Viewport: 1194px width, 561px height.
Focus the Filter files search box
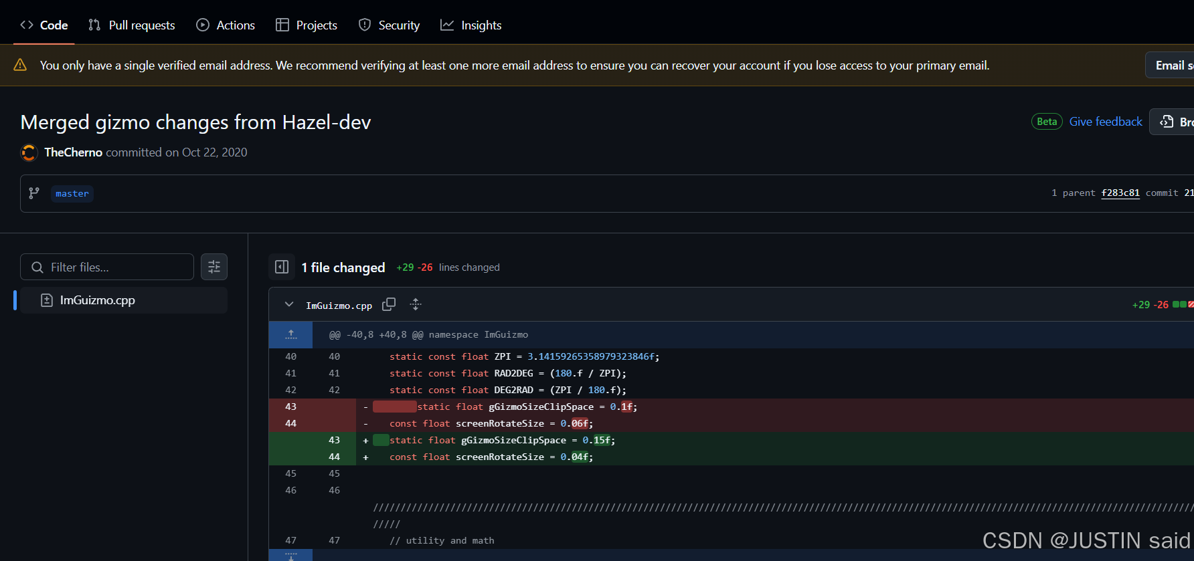pos(114,267)
